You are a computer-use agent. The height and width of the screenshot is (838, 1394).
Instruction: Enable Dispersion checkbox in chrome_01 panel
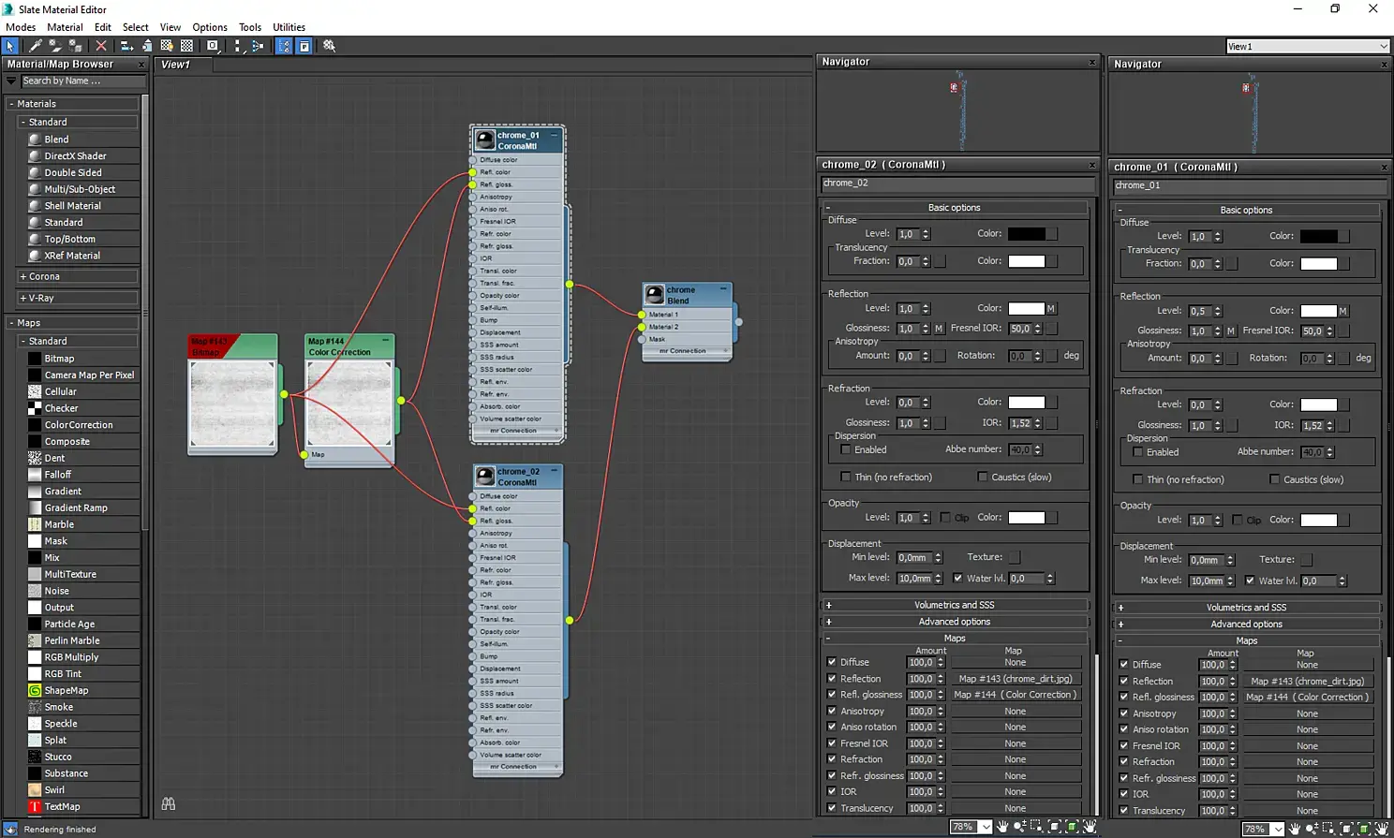coord(1138,452)
